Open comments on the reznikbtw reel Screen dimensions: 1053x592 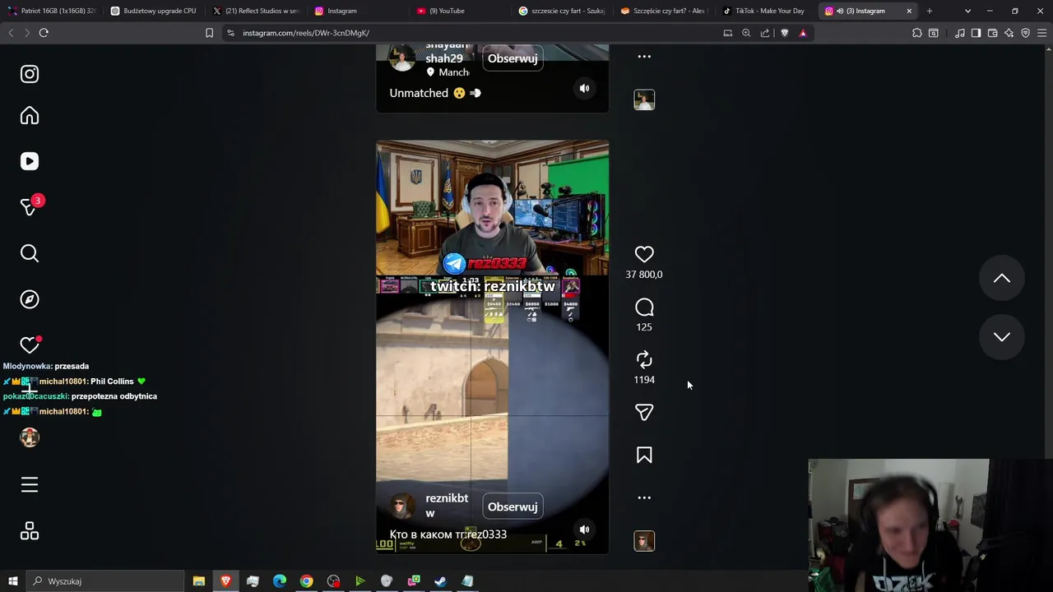[x=644, y=308]
